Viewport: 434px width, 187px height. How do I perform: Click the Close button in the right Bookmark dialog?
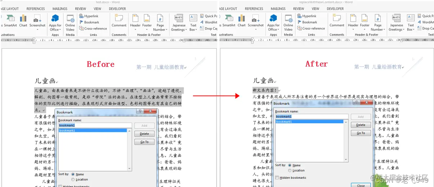(x=361, y=186)
